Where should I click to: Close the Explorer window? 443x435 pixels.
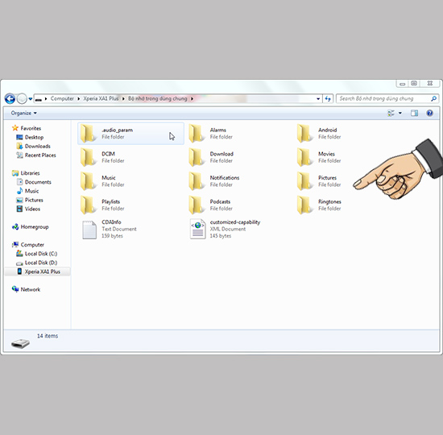coord(430,84)
